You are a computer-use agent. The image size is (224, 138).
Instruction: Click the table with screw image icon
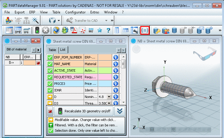click(x=134, y=30)
